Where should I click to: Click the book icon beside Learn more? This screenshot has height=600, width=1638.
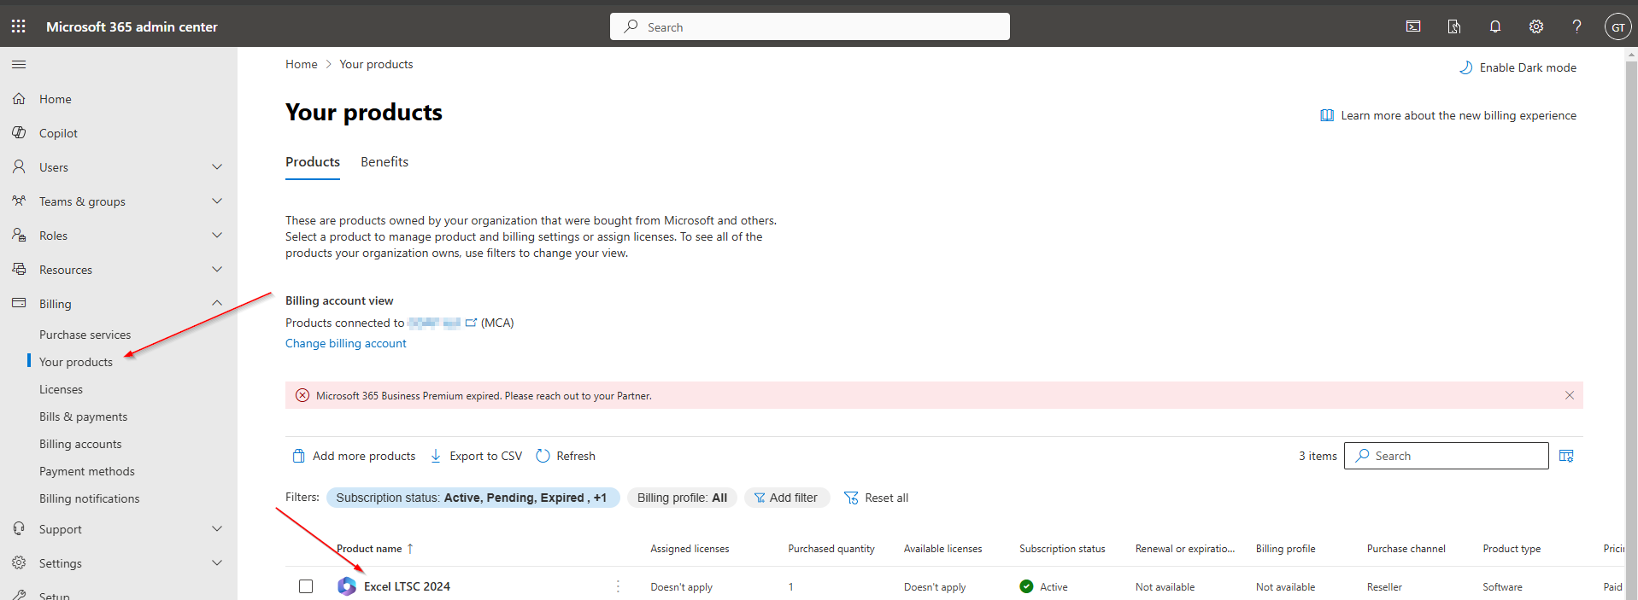point(1327,115)
